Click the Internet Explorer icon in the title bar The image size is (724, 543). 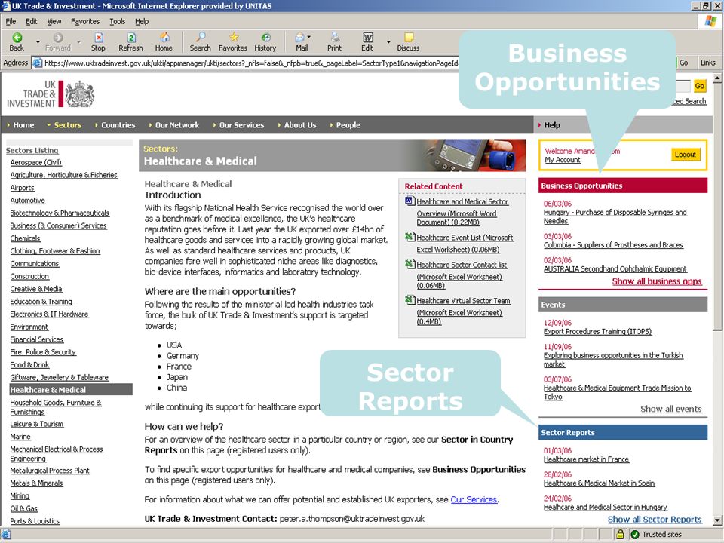[x=6, y=5]
